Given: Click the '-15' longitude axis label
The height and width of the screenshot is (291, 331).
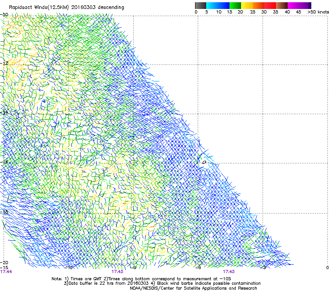Looking at the screenshot, I should tap(4, 267).
